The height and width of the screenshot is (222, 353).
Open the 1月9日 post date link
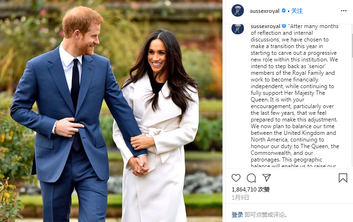[240, 197]
